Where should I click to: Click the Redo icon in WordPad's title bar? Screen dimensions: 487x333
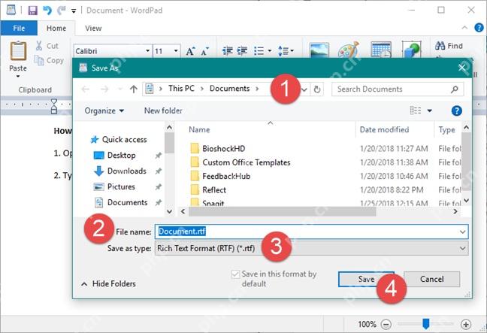click(x=61, y=11)
